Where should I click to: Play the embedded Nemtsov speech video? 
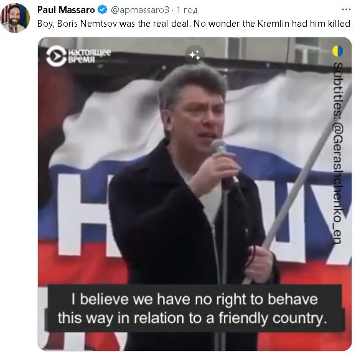coord(195,194)
